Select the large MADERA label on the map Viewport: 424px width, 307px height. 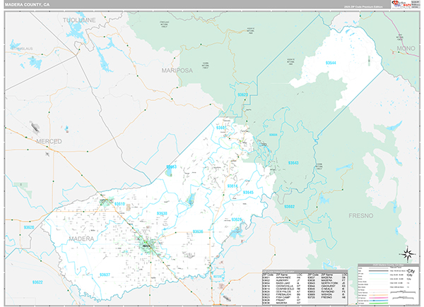click(81, 239)
